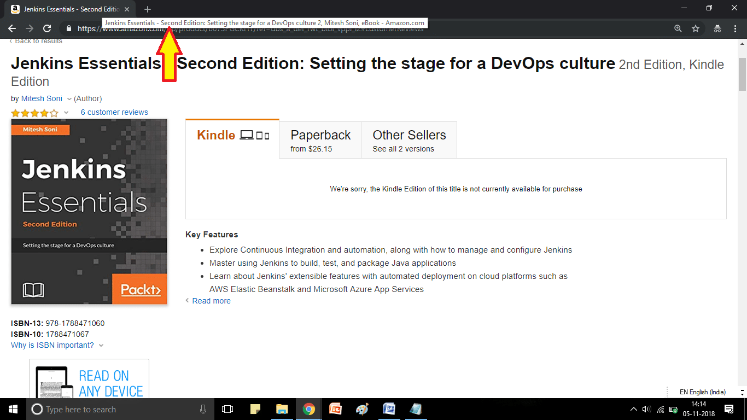Open the 6 customer reviews link
Screen dimensions: 747x420
click(x=114, y=112)
